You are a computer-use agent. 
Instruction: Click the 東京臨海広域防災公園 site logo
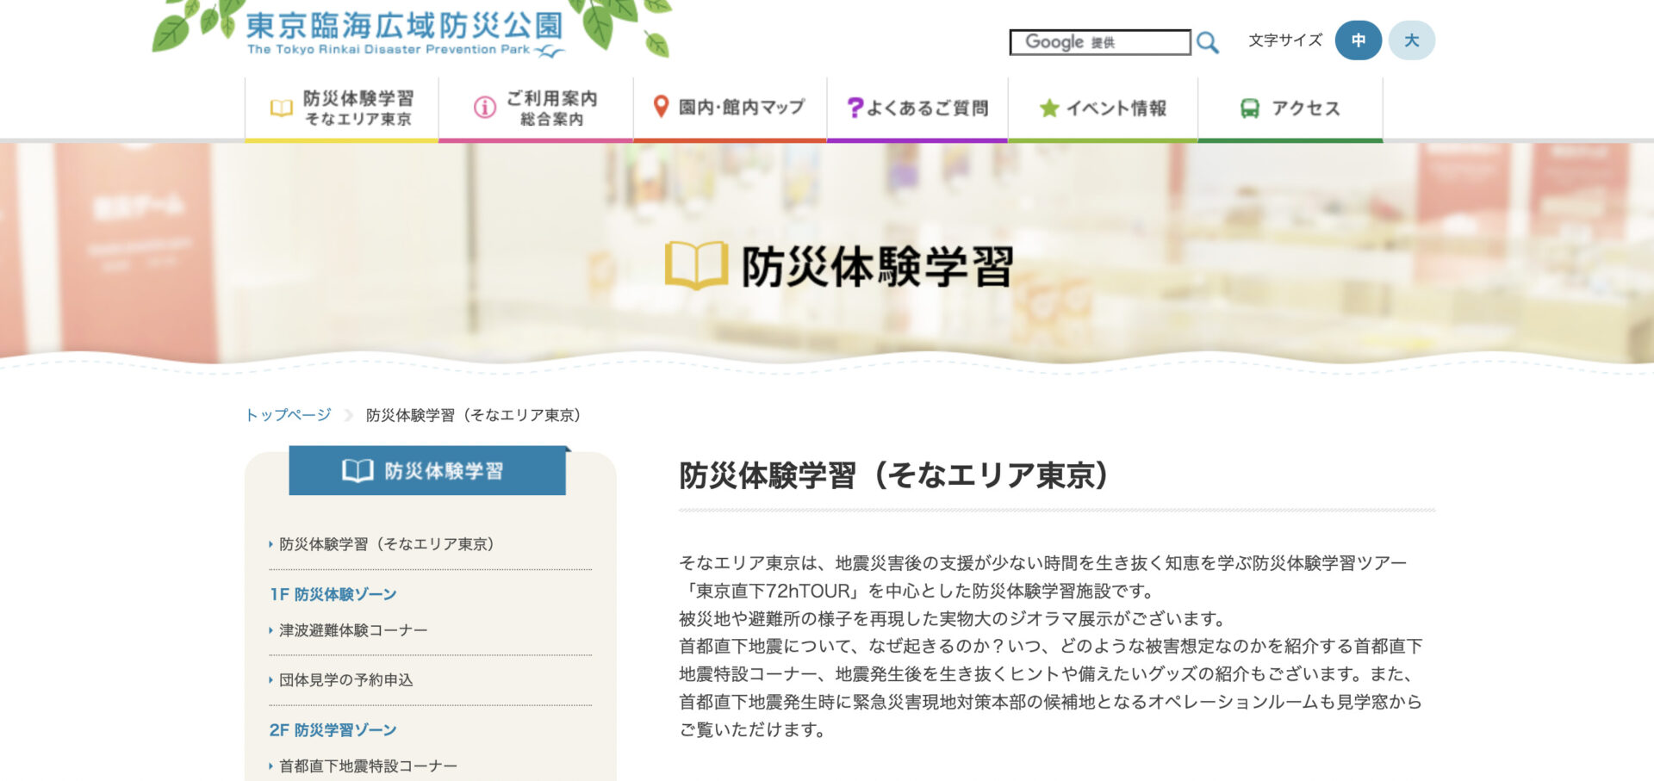(405, 33)
